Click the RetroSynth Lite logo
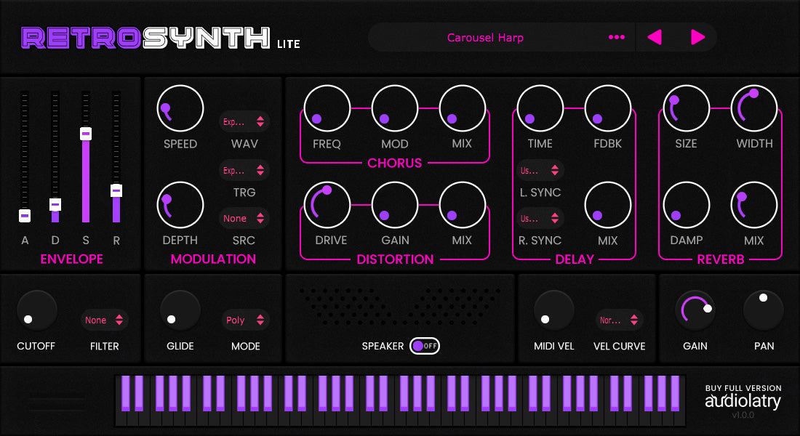Screen dimensions: 800x436 pyautogui.click(x=161, y=39)
